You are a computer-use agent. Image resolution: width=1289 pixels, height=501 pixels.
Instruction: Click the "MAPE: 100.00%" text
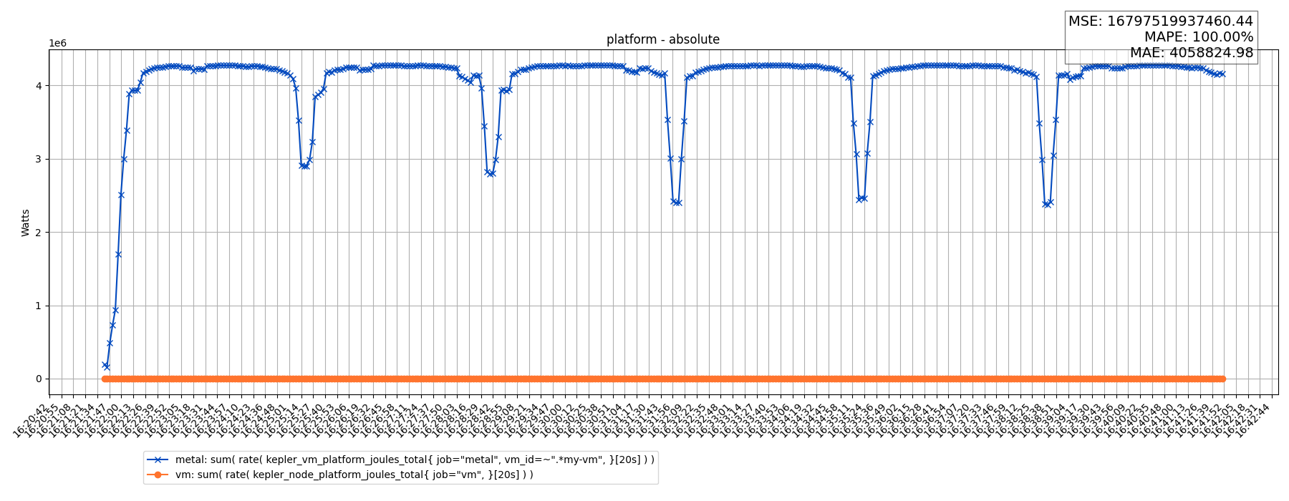pyautogui.click(x=1199, y=37)
